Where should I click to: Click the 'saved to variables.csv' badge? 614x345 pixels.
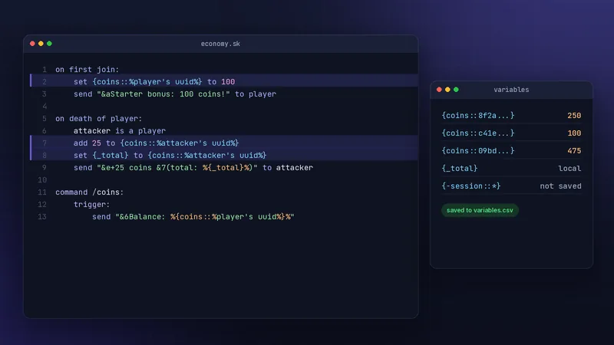[480, 210]
